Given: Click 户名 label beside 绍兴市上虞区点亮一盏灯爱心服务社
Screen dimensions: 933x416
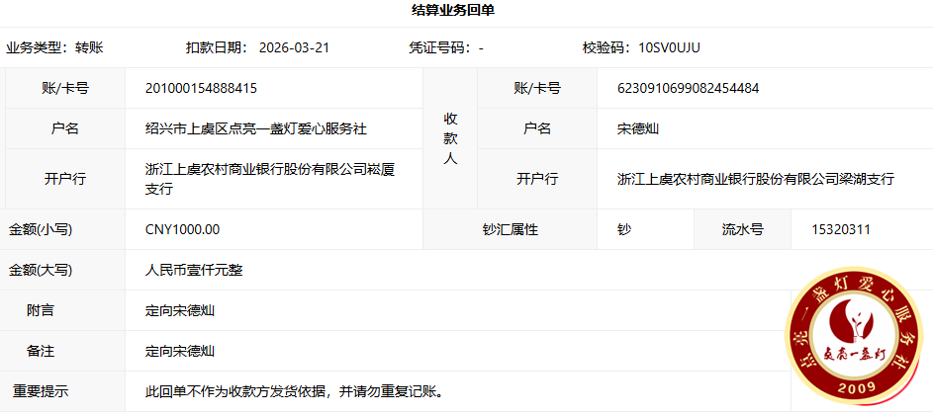Looking at the screenshot, I should 65,128.
